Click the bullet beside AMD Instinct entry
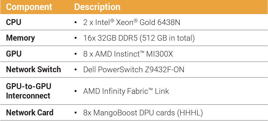 76,54
